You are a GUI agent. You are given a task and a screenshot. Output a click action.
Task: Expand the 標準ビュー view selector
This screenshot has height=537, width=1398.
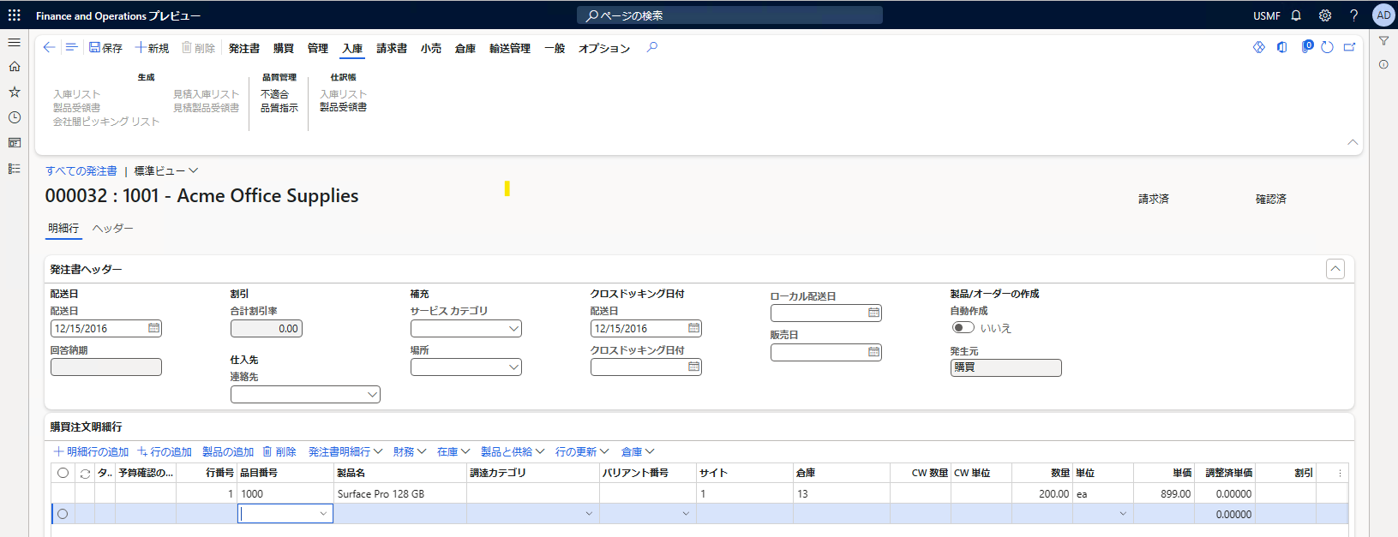coord(166,170)
